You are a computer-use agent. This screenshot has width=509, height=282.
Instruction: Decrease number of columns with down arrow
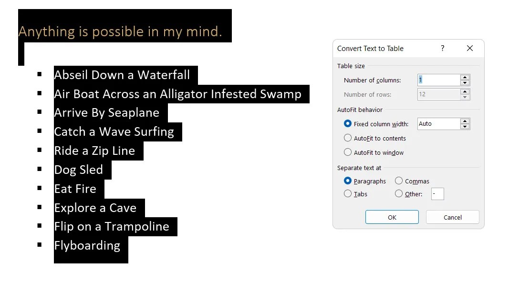click(465, 83)
